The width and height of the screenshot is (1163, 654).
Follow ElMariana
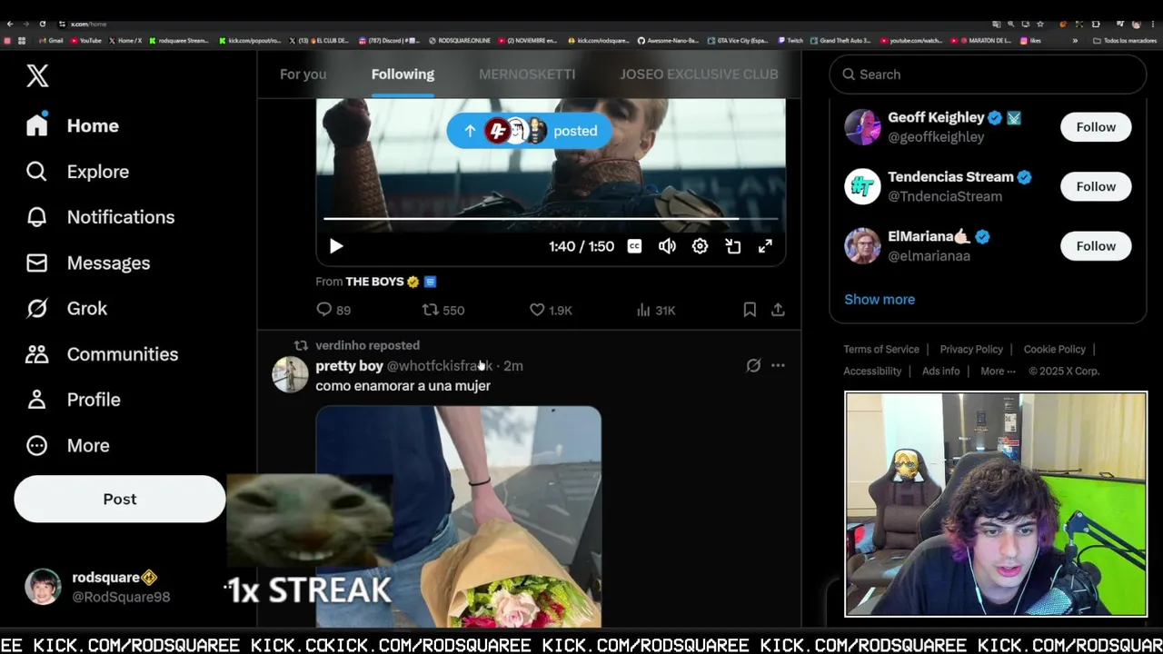(1096, 246)
